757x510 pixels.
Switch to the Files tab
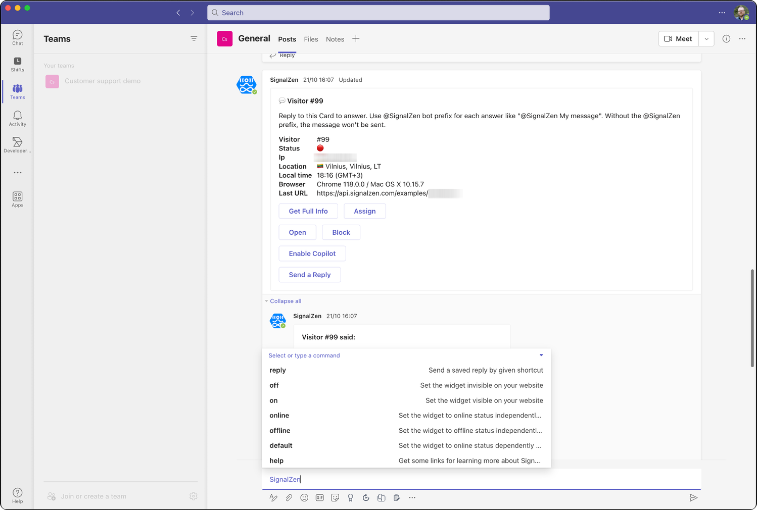click(x=311, y=39)
